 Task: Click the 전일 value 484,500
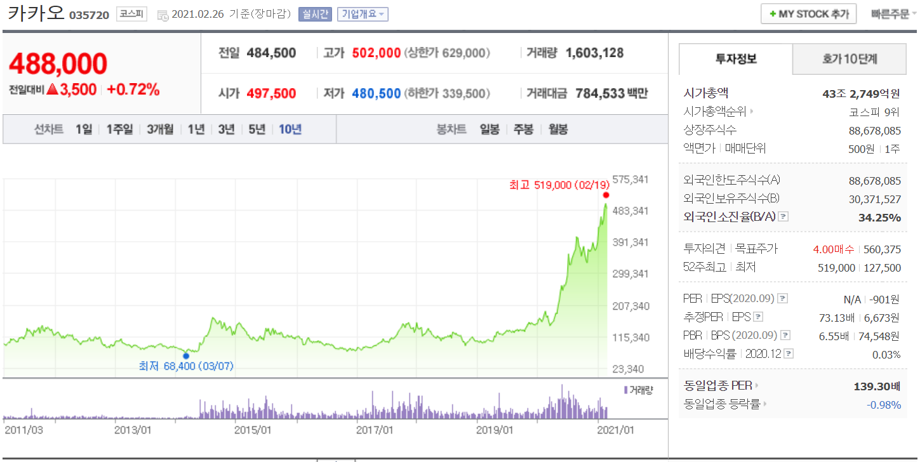click(x=271, y=53)
